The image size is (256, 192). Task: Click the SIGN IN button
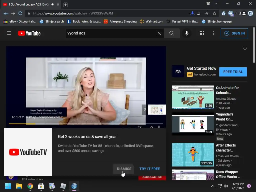(x=234, y=33)
